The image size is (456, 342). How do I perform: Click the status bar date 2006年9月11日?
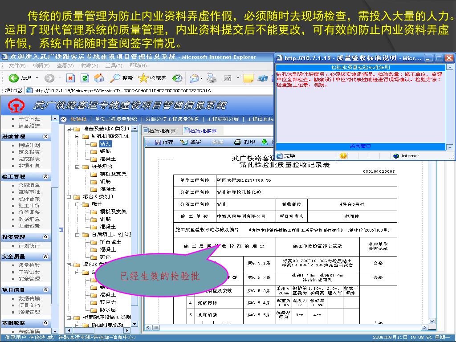390,338
